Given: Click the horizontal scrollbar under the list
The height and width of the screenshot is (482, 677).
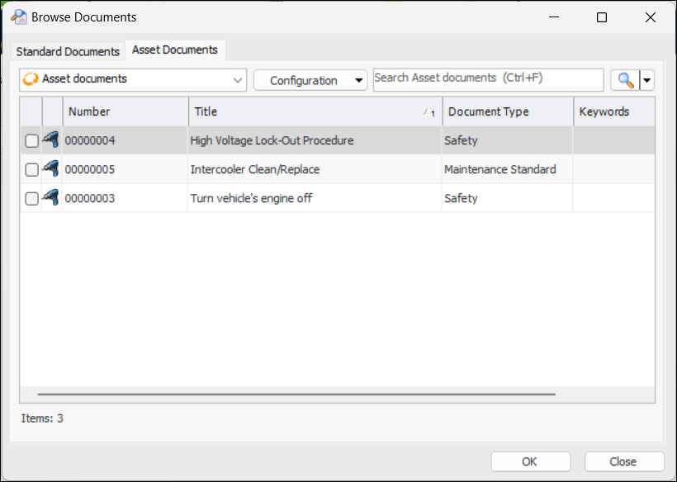Looking at the screenshot, I should click(x=296, y=395).
